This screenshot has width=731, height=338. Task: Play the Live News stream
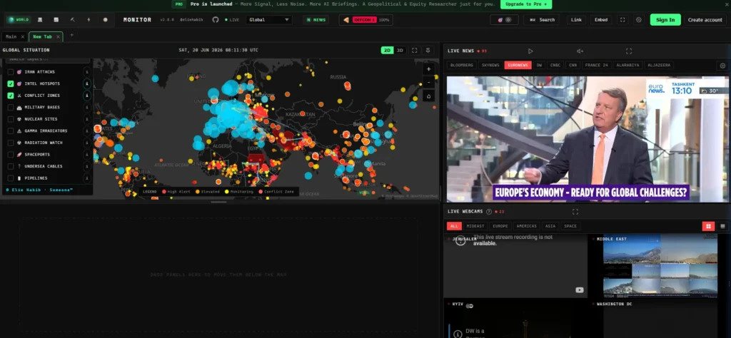(530, 51)
